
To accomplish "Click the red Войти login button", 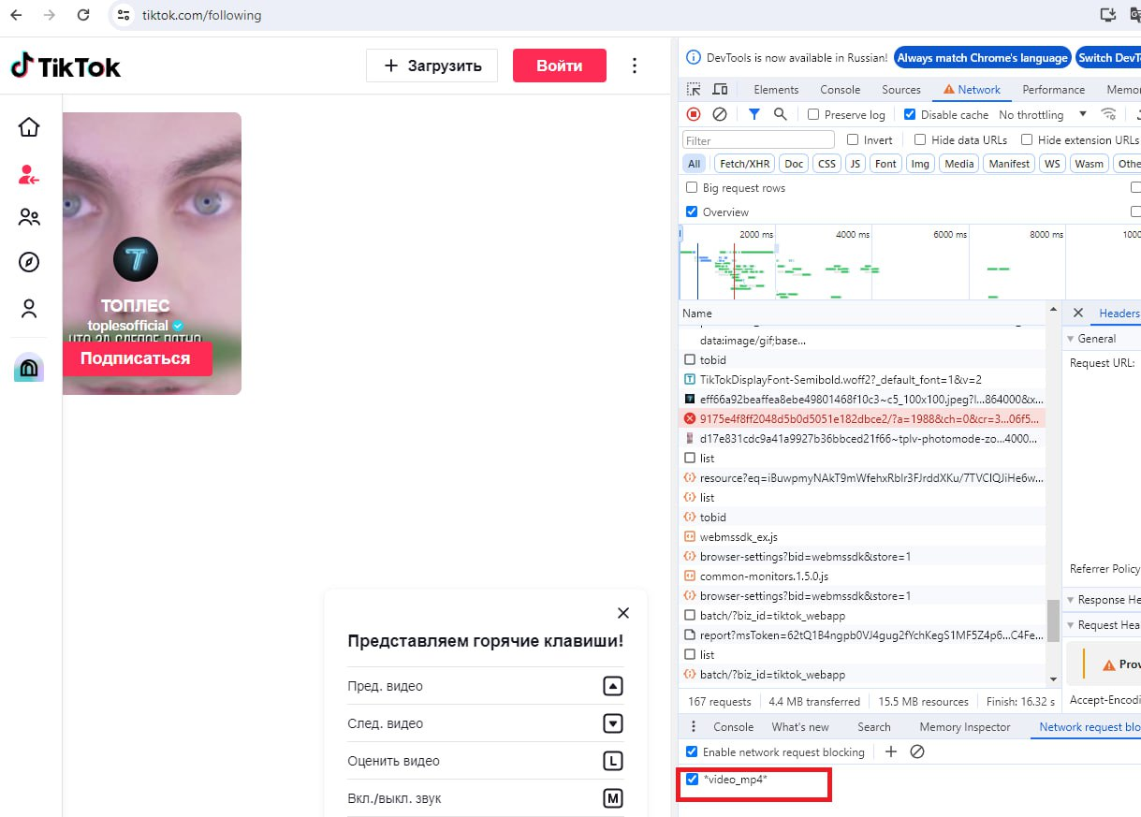I will point(559,66).
